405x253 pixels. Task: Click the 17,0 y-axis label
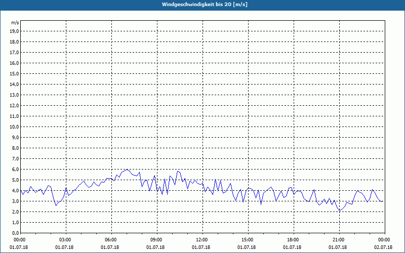point(14,53)
